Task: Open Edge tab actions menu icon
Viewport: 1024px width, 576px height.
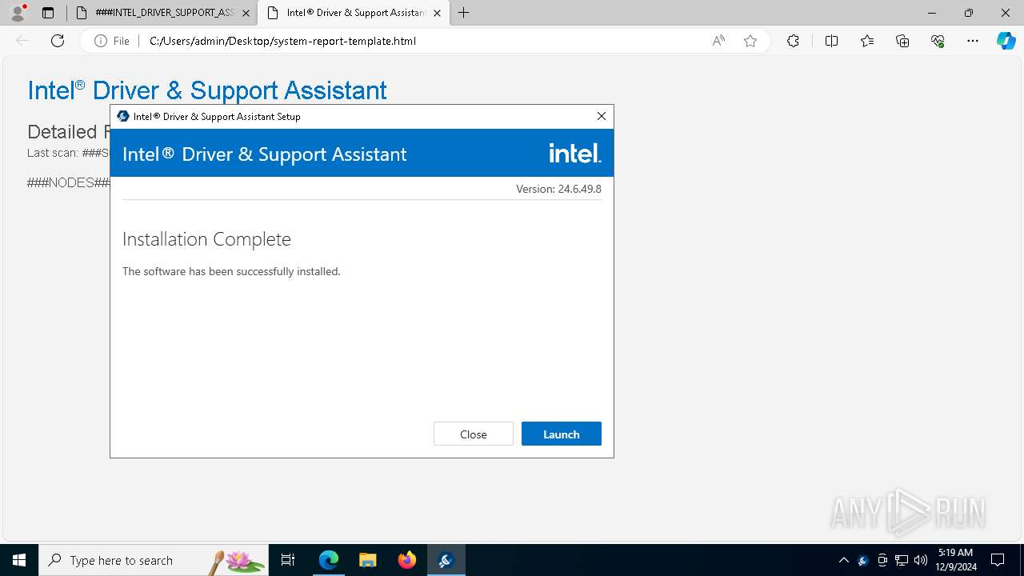Action: (x=48, y=13)
